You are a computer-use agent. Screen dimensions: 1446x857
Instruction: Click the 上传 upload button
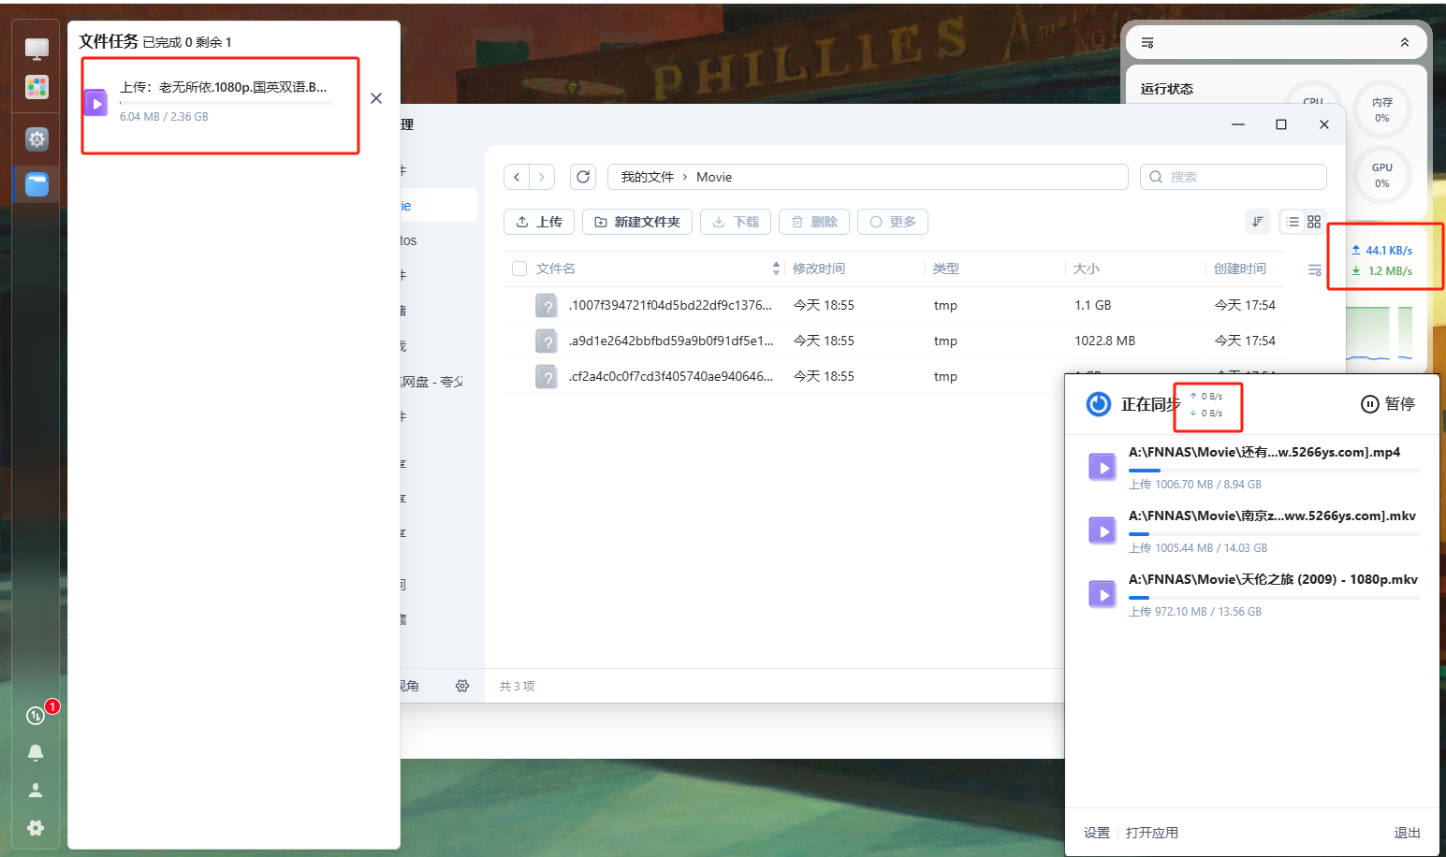coord(539,222)
